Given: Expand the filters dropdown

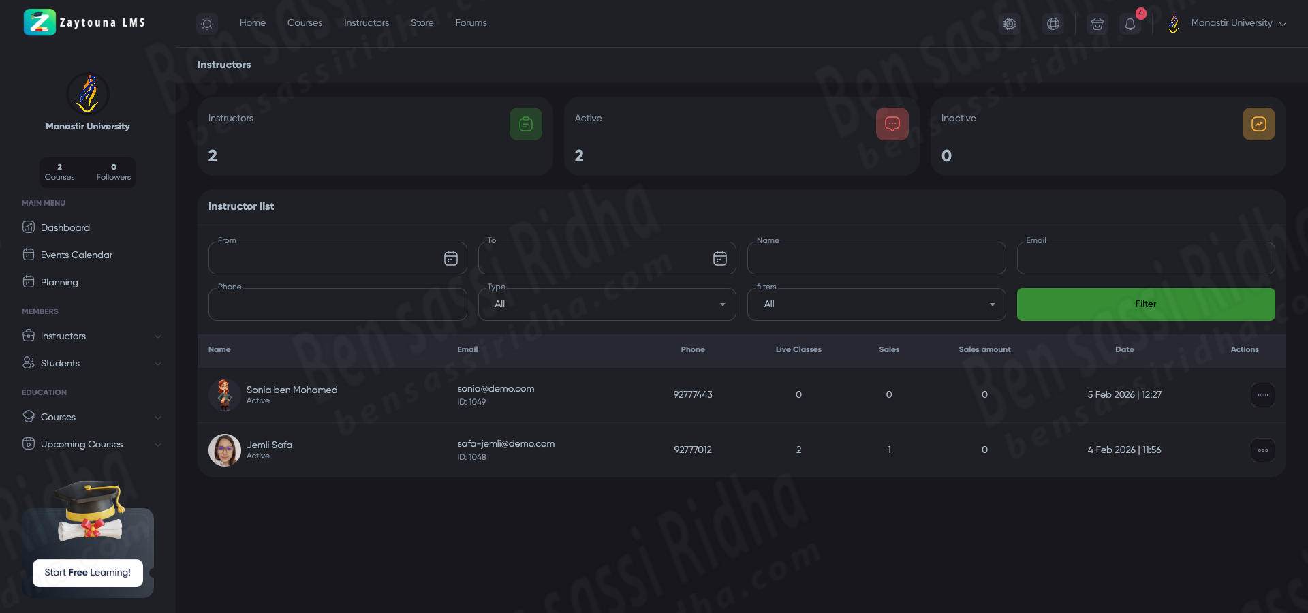Looking at the screenshot, I should (x=876, y=304).
